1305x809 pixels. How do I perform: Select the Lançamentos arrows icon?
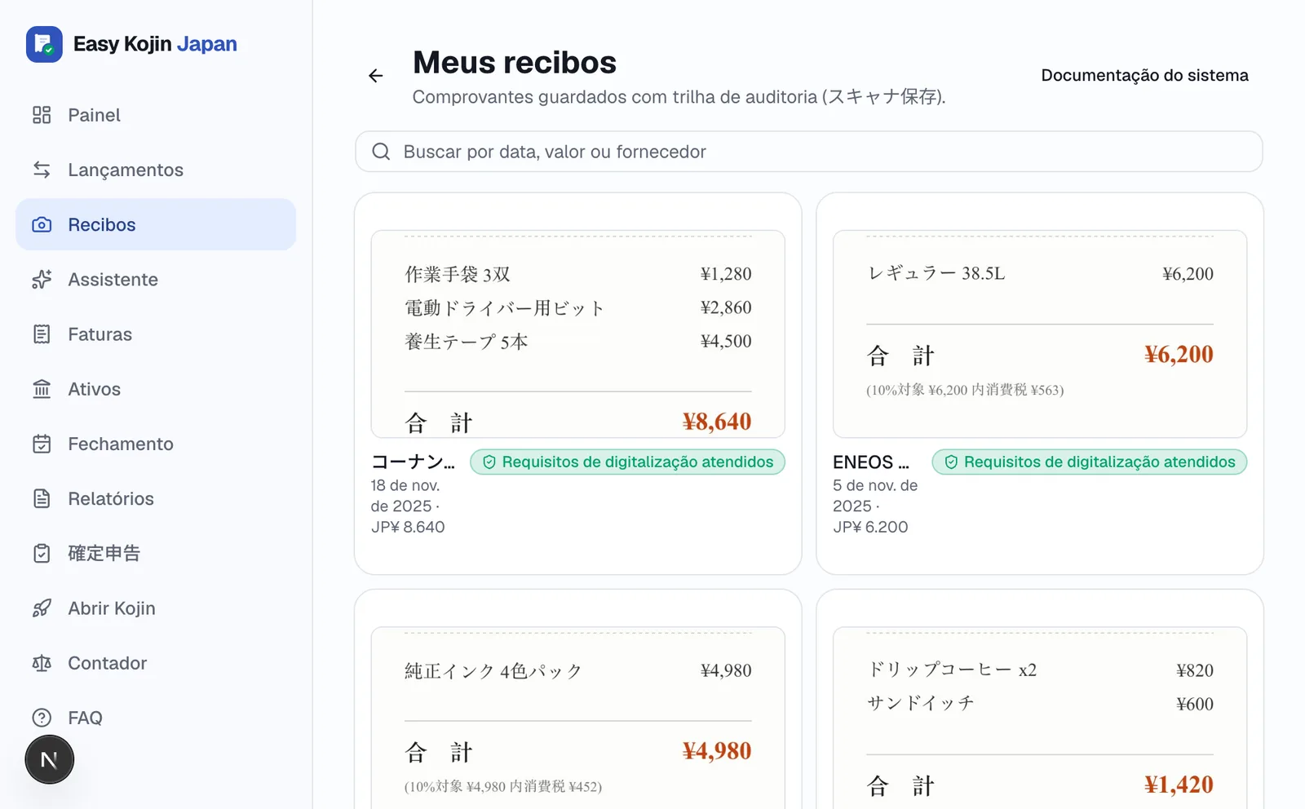42,170
